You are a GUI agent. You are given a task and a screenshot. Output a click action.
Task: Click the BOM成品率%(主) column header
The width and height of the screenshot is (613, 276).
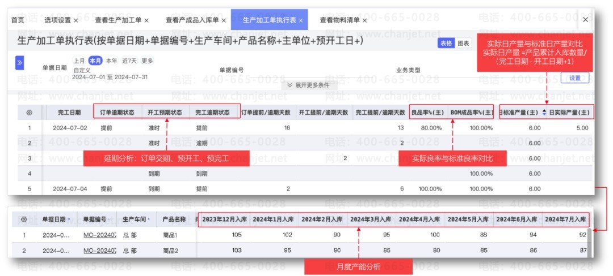coord(472,113)
